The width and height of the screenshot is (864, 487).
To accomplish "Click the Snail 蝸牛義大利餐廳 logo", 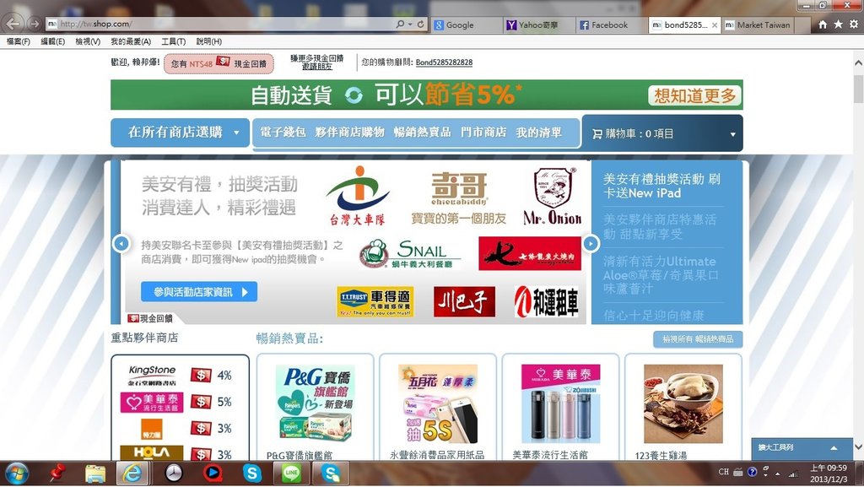I will (410, 253).
